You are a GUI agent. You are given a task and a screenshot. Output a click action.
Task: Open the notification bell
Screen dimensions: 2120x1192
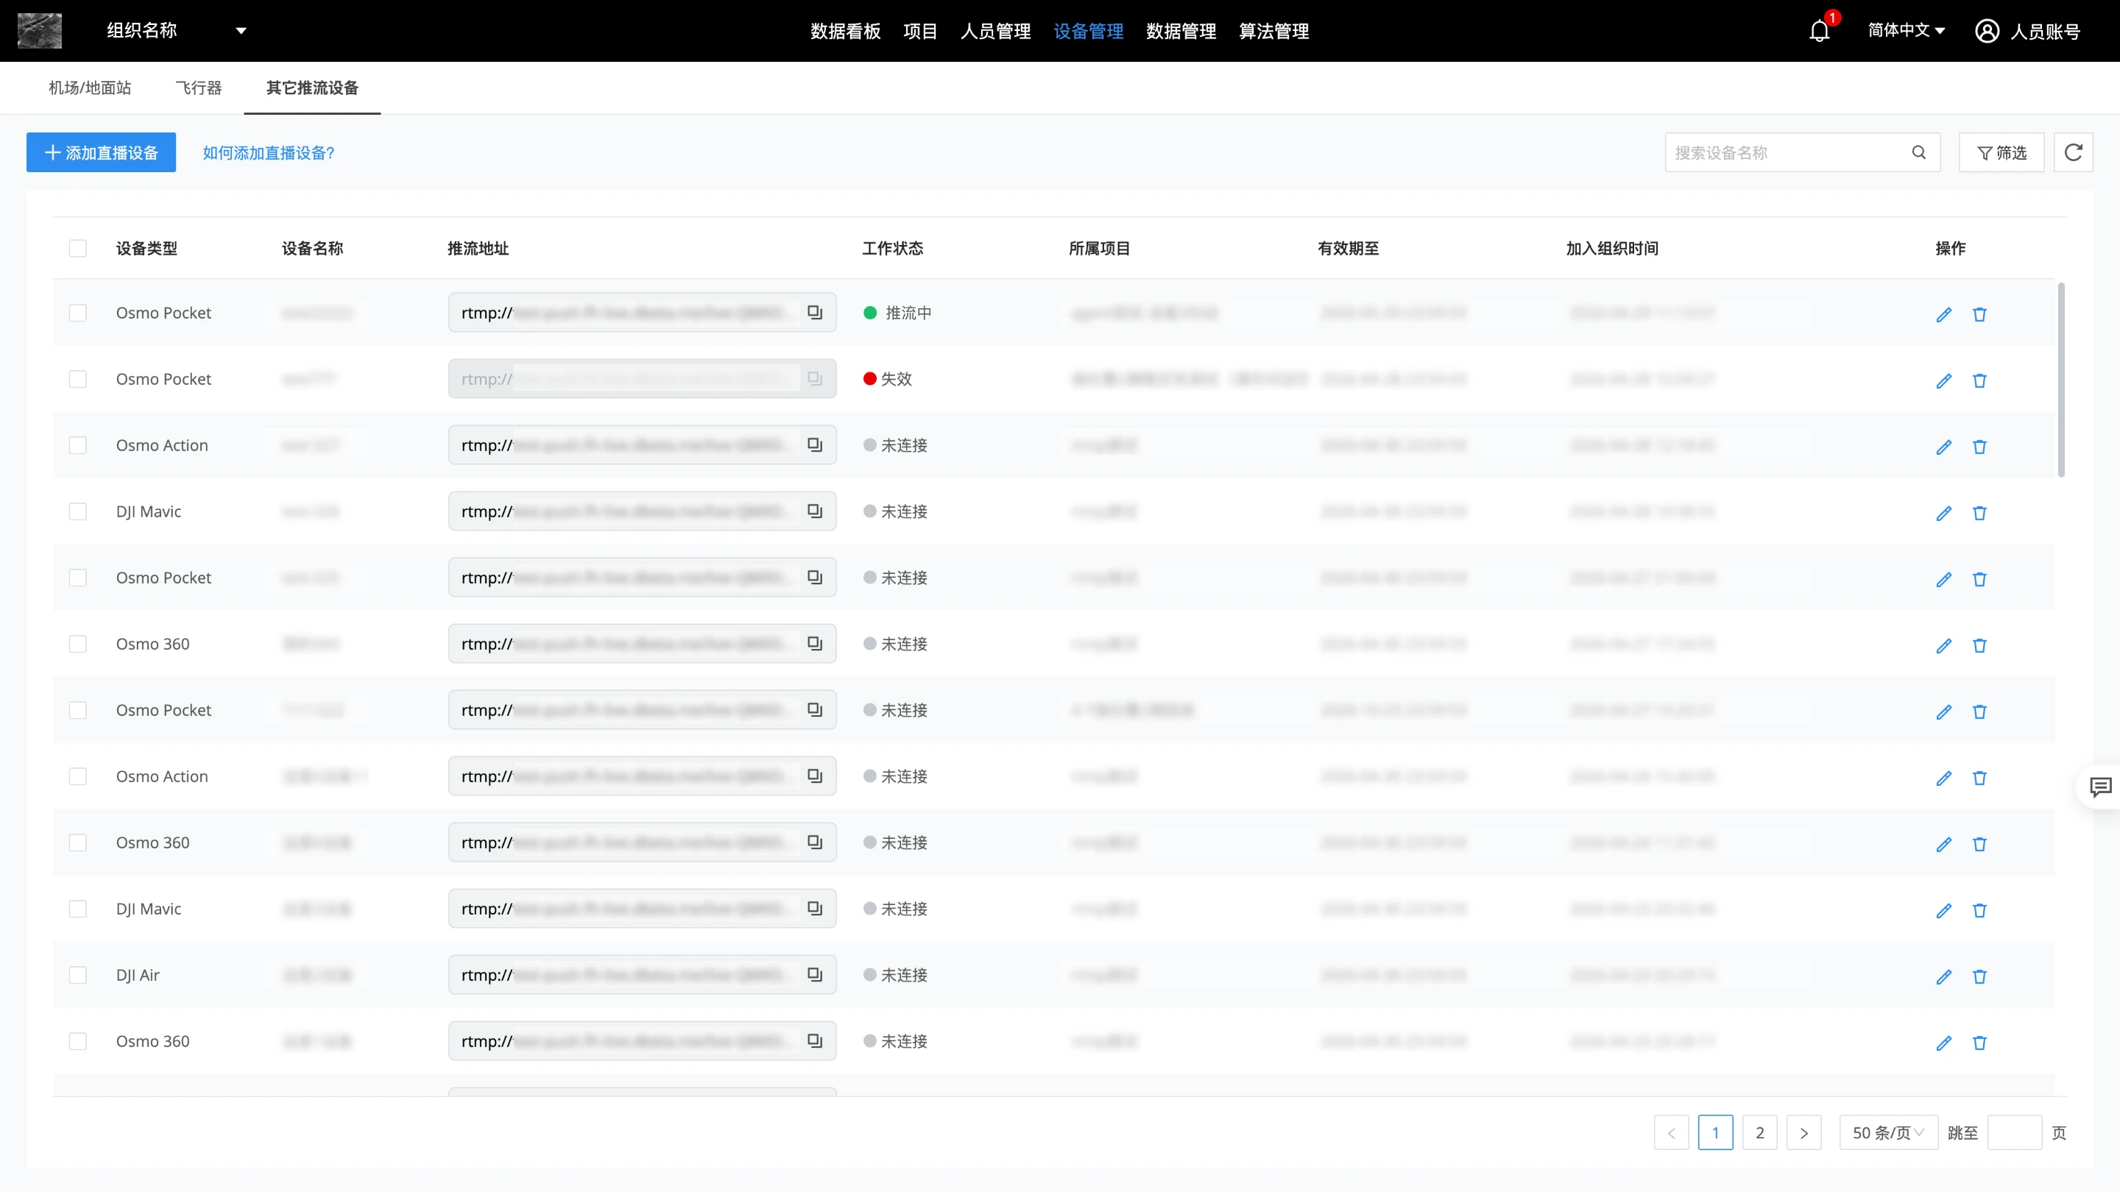(1819, 31)
